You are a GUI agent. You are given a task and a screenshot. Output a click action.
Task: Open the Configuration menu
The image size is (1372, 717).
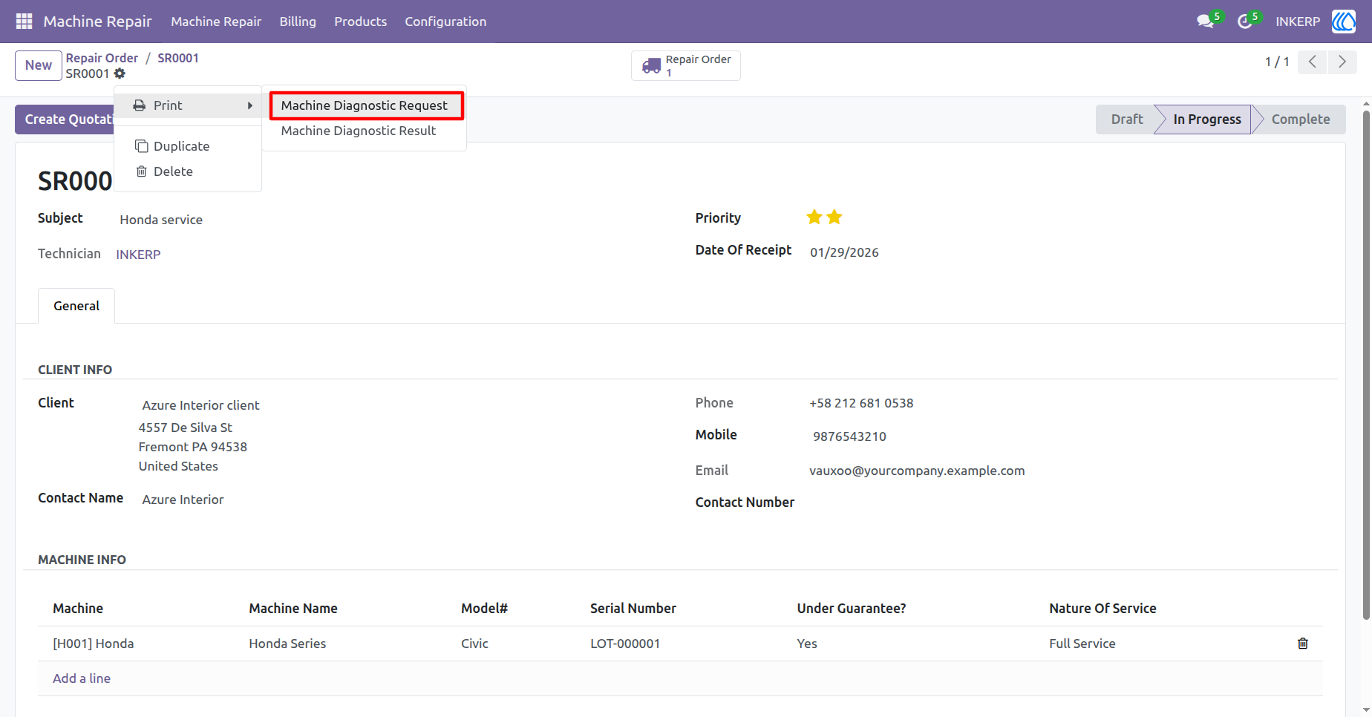click(x=445, y=22)
